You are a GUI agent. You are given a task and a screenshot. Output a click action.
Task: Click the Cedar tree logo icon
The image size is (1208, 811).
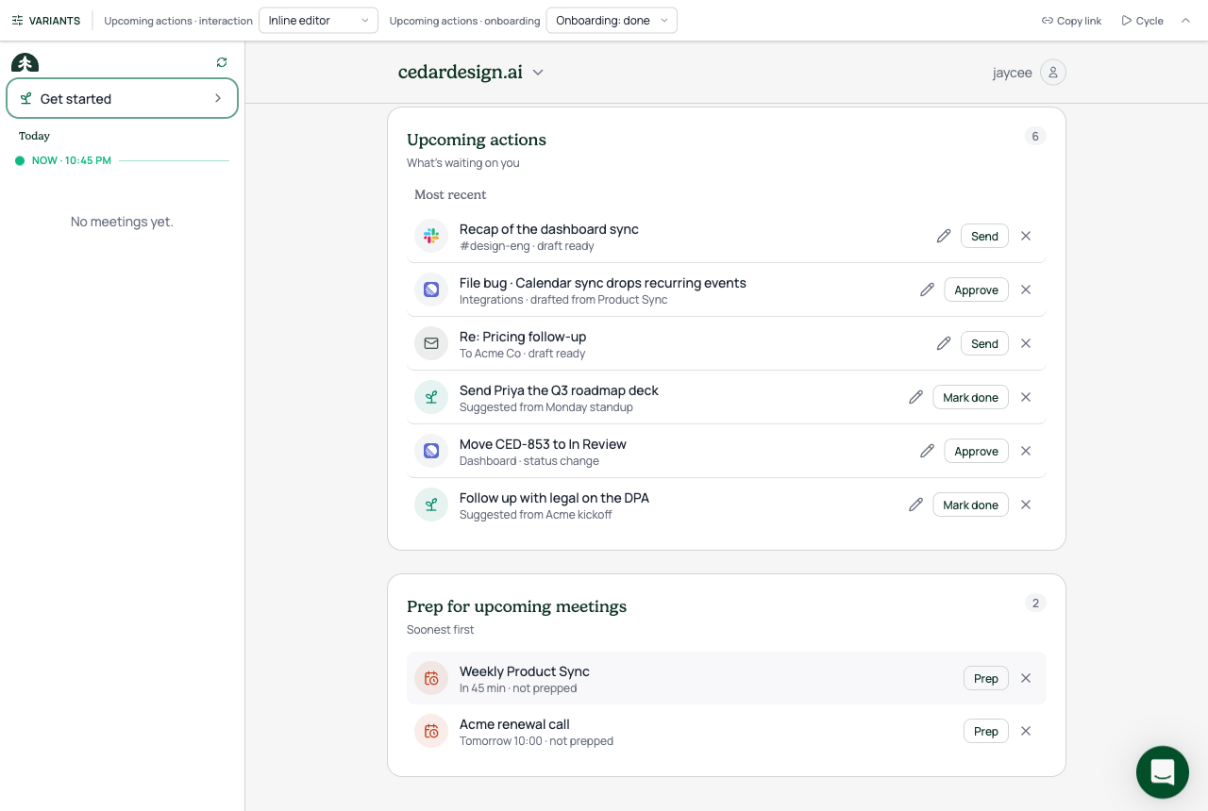pyautogui.click(x=25, y=62)
